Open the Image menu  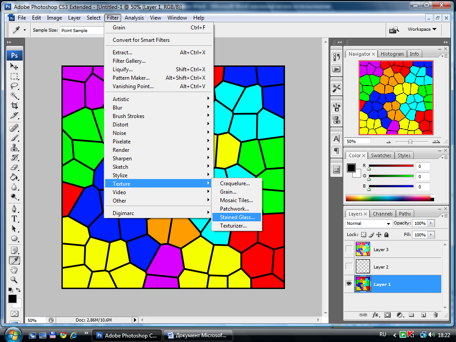click(54, 18)
